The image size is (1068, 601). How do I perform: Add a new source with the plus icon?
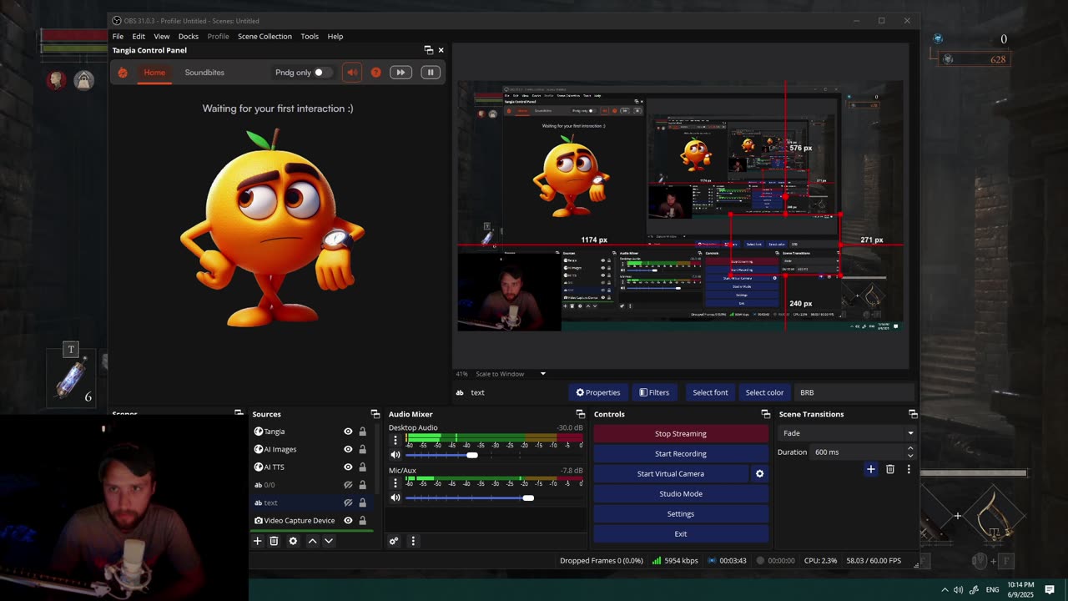point(257,541)
